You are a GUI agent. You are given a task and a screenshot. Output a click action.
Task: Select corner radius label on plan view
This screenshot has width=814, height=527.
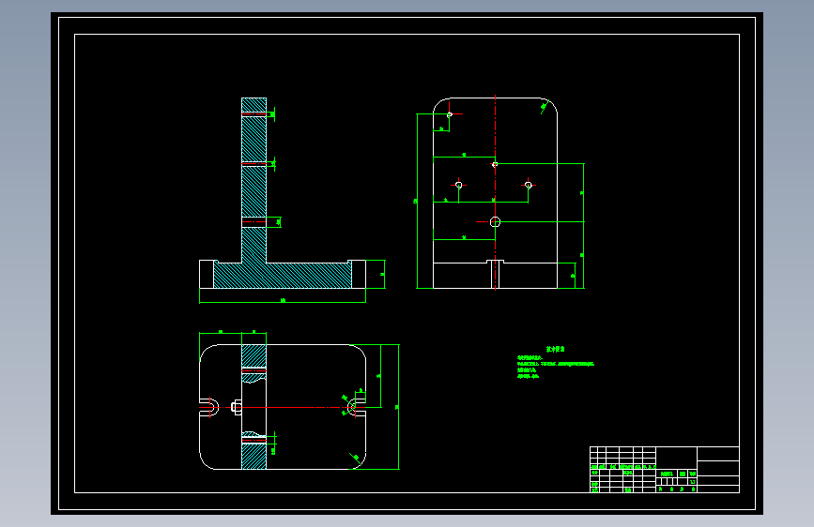pos(355,458)
